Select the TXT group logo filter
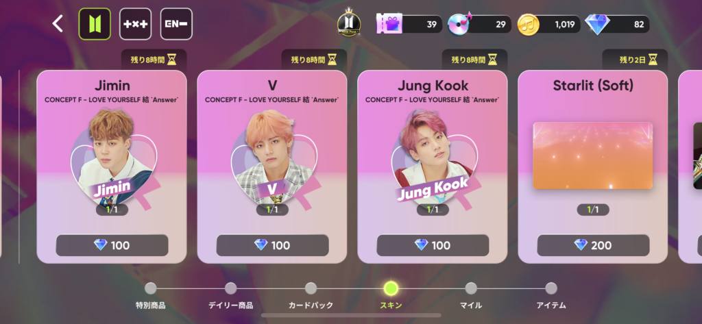The image size is (702, 324). 135,24
